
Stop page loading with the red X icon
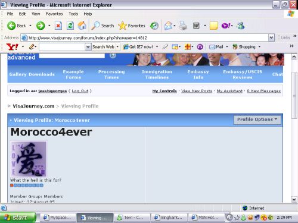(58, 26)
